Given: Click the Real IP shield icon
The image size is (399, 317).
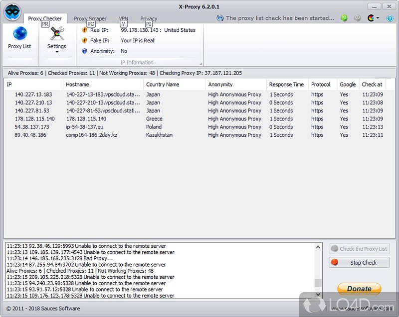Looking at the screenshot, I should (x=84, y=30).
